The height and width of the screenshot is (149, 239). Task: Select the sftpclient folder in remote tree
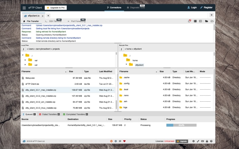coord(139,65)
